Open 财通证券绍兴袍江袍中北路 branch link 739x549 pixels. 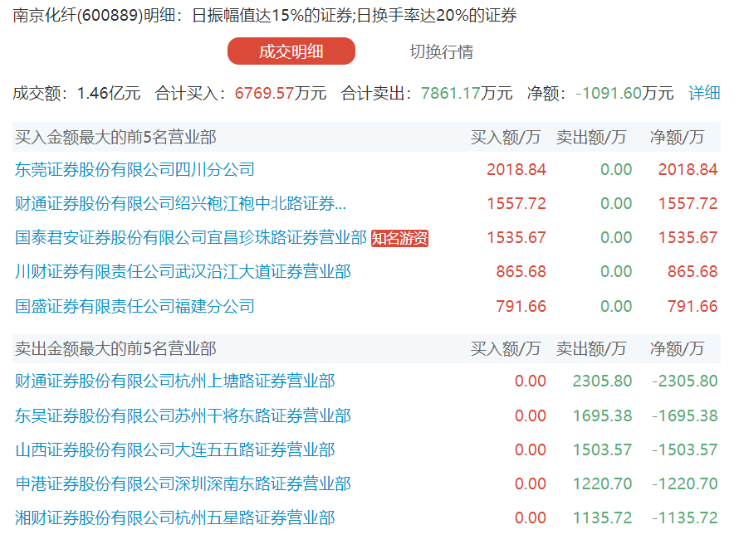tap(180, 203)
